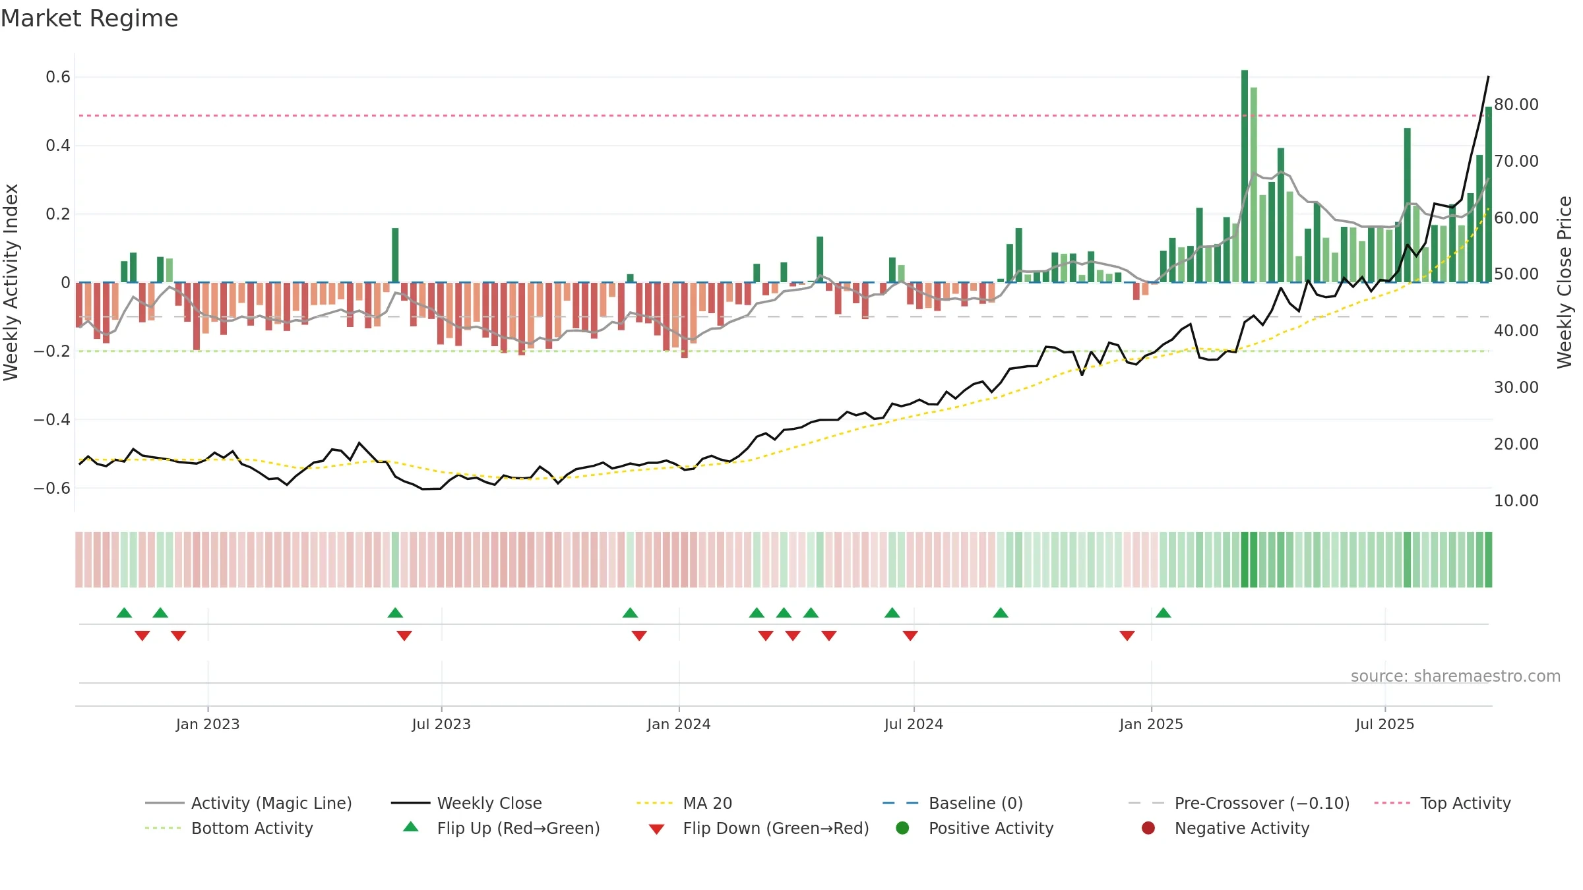Click the Jul 2023 x-axis label

coord(441,725)
